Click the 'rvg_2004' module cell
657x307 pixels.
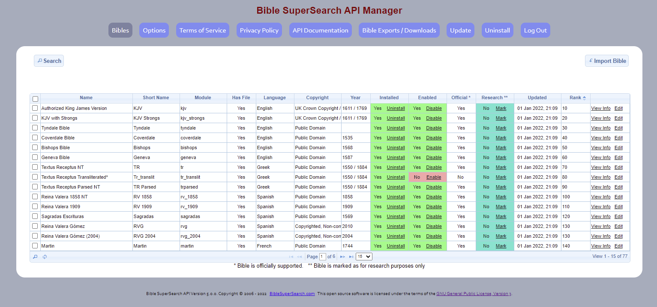203,236
